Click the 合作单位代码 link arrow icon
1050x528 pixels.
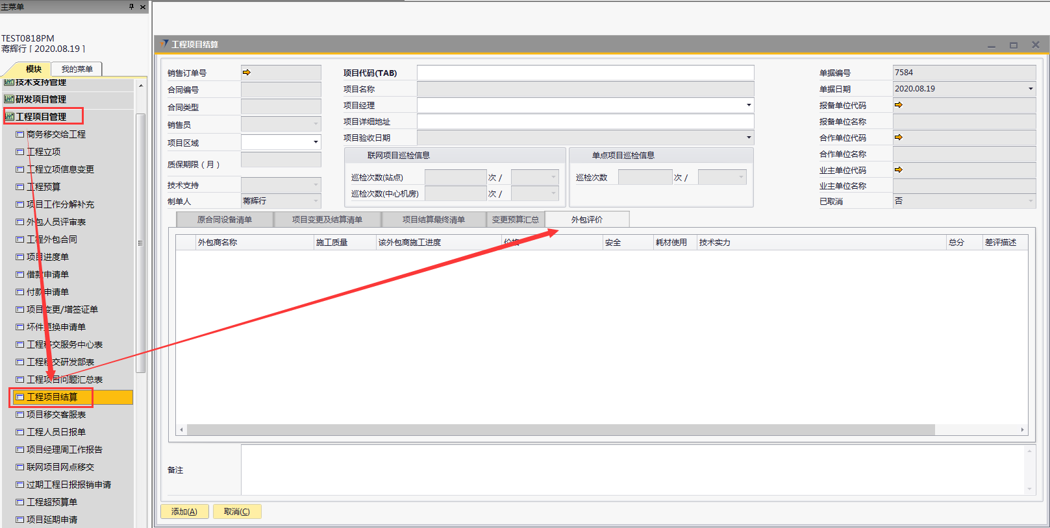899,138
